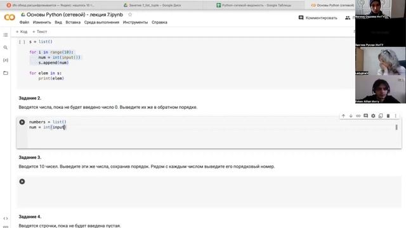Screen dimensions: 406x228
Task: Run the Задание 2 code cell
Action: (x=22, y=122)
